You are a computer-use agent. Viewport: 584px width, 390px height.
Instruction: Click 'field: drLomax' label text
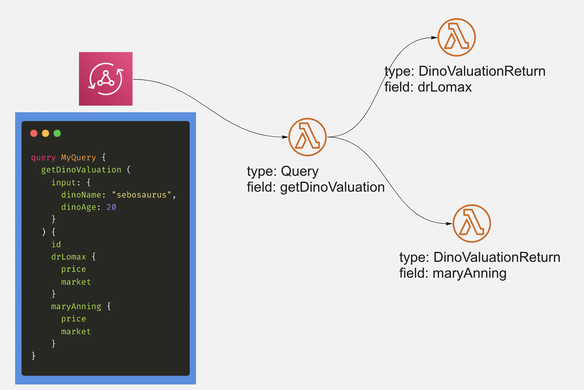click(428, 87)
